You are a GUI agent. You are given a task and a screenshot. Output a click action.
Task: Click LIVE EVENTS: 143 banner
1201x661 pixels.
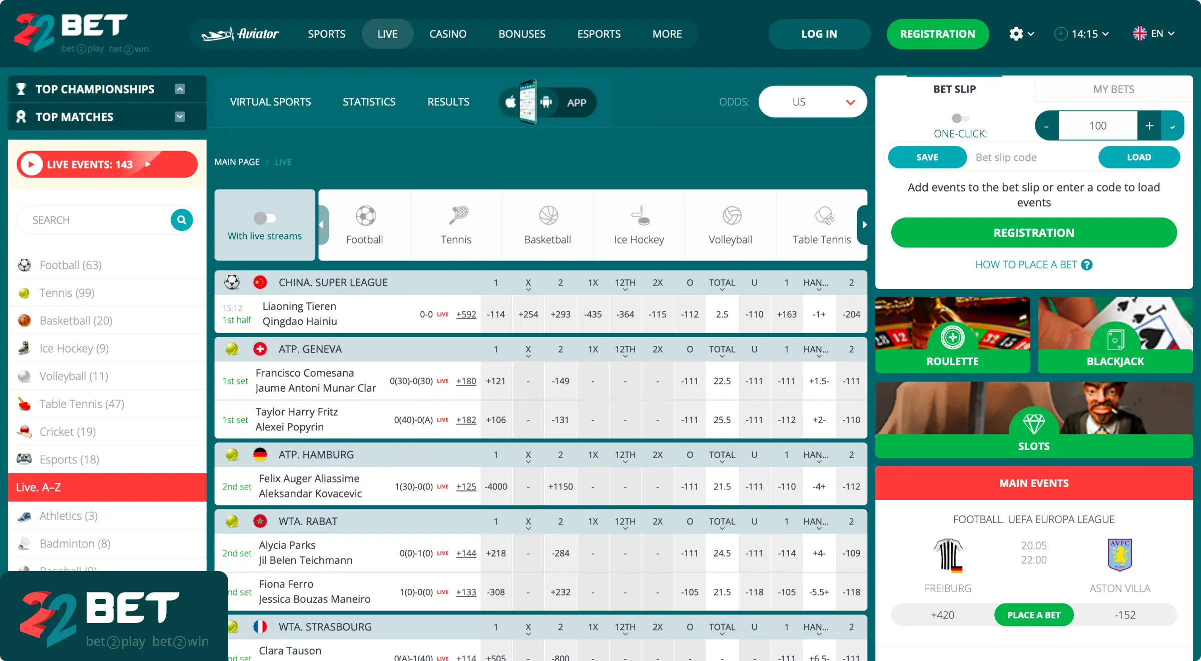click(107, 164)
